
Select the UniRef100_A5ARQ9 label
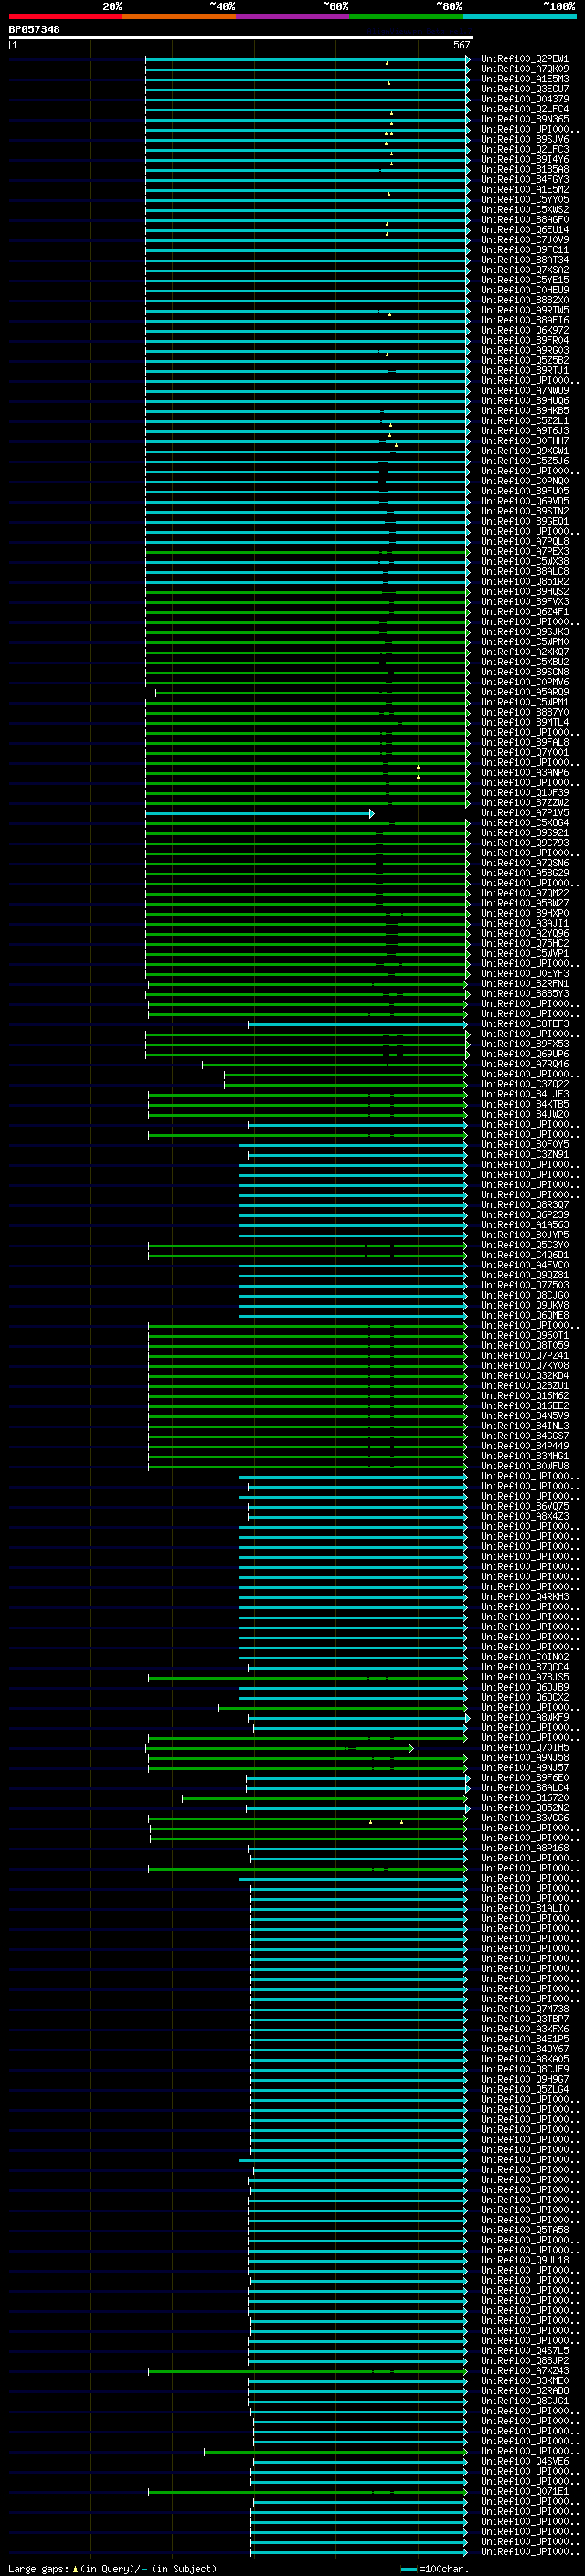click(x=524, y=692)
